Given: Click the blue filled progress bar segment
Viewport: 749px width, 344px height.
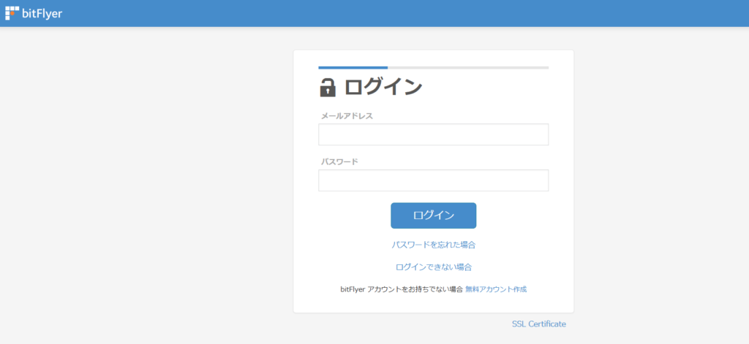Looking at the screenshot, I should 353,67.
